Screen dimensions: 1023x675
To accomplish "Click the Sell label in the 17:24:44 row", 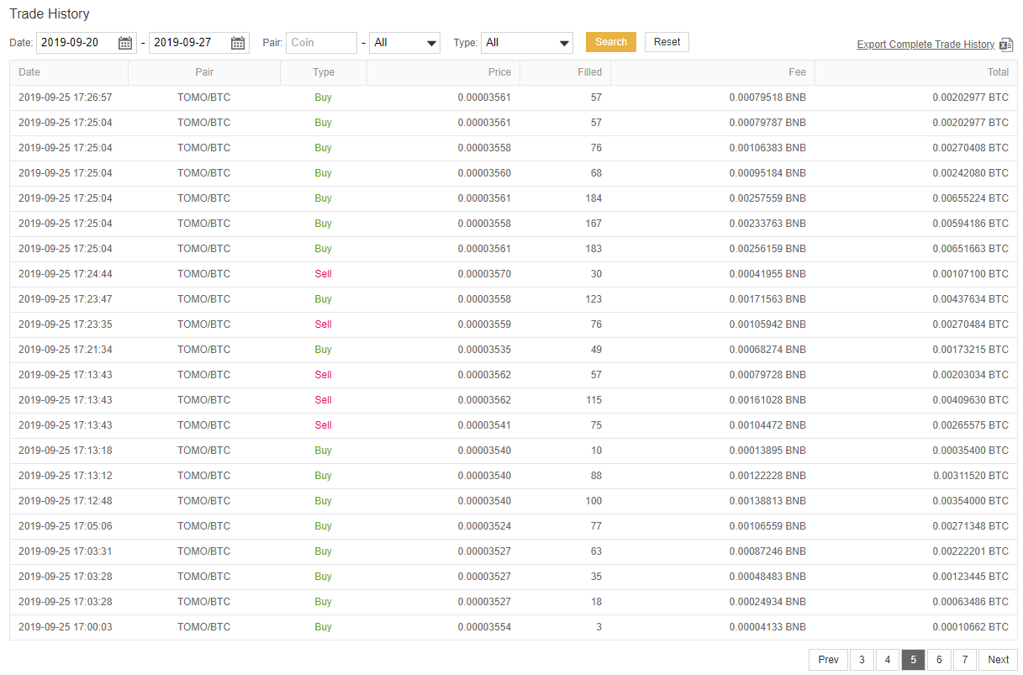I will point(324,274).
